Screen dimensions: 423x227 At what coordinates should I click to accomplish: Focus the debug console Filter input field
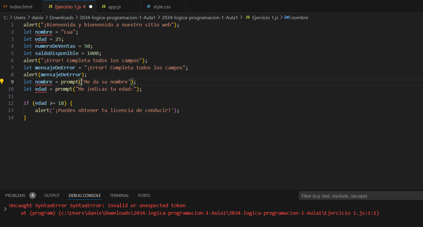361,196
